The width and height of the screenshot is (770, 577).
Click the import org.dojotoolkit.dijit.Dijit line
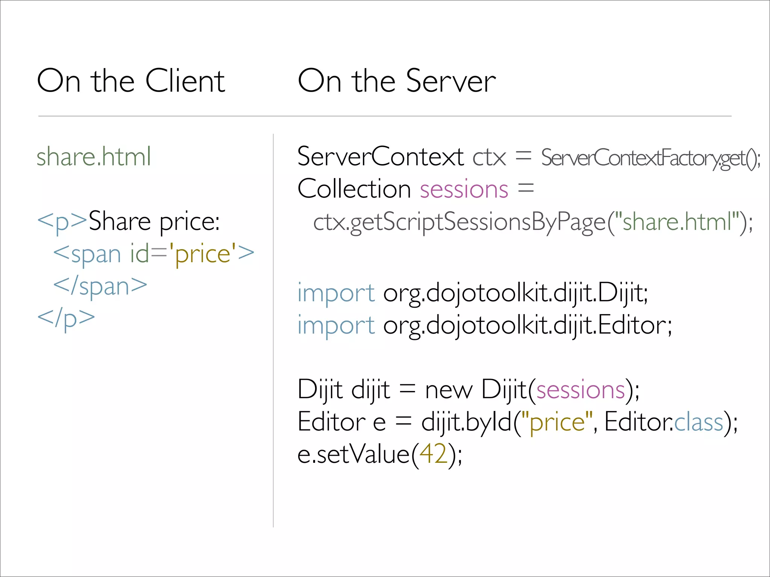(x=473, y=293)
